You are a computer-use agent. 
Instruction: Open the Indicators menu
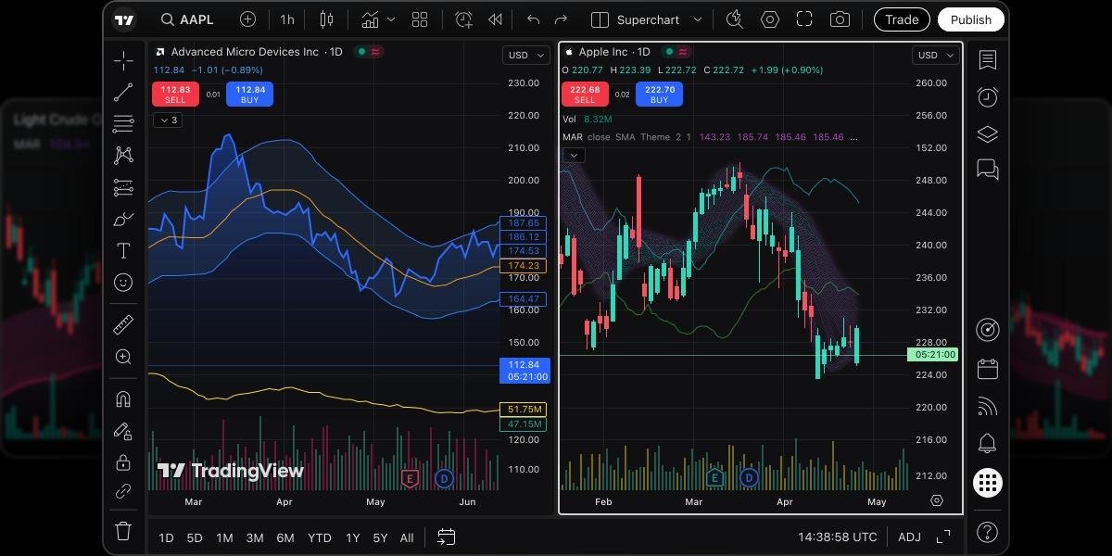pyautogui.click(x=371, y=19)
